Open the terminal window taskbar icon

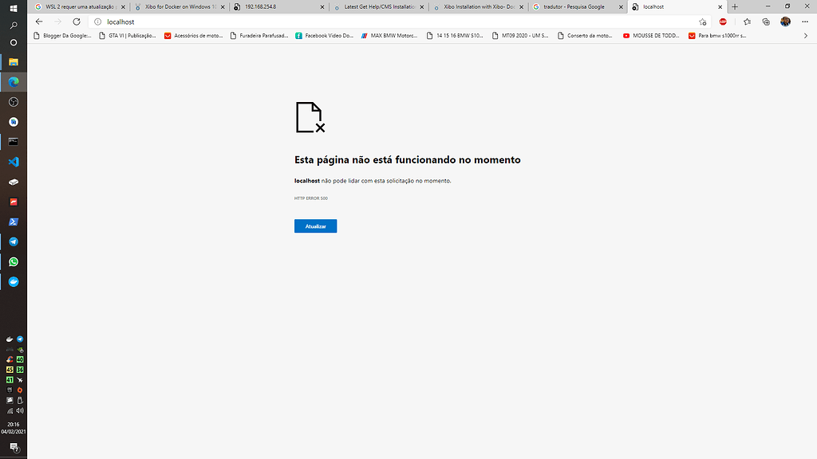pos(14,142)
